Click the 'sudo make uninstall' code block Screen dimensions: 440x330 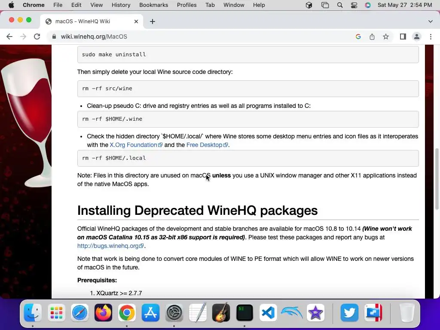click(248, 55)
